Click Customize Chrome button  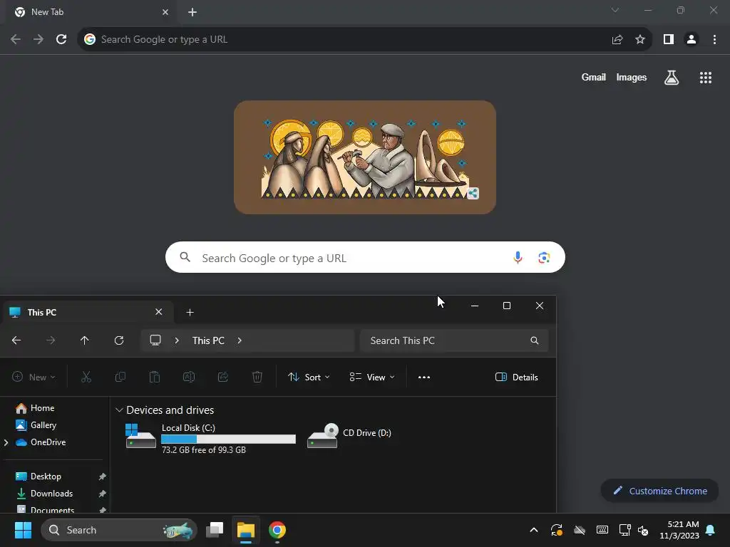point(659,491)
